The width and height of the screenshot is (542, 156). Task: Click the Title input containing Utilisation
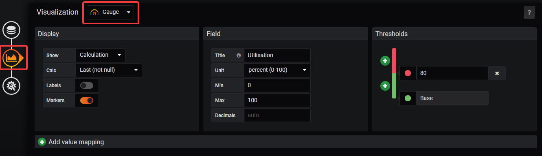pos(277,55)
